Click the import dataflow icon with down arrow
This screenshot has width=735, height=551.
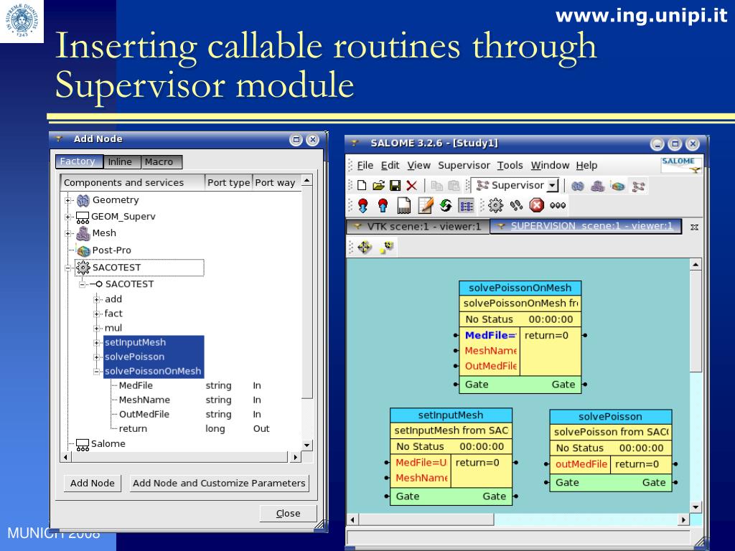coord(362,205)
